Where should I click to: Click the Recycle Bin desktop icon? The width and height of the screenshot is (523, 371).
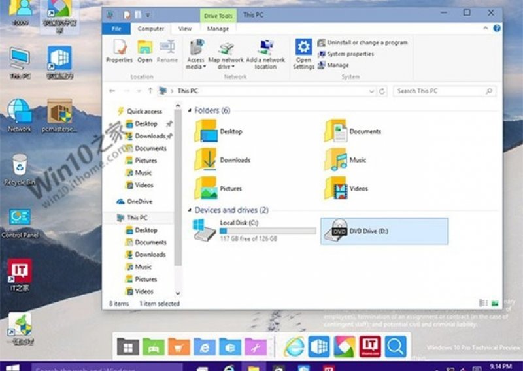click(20, 169)
